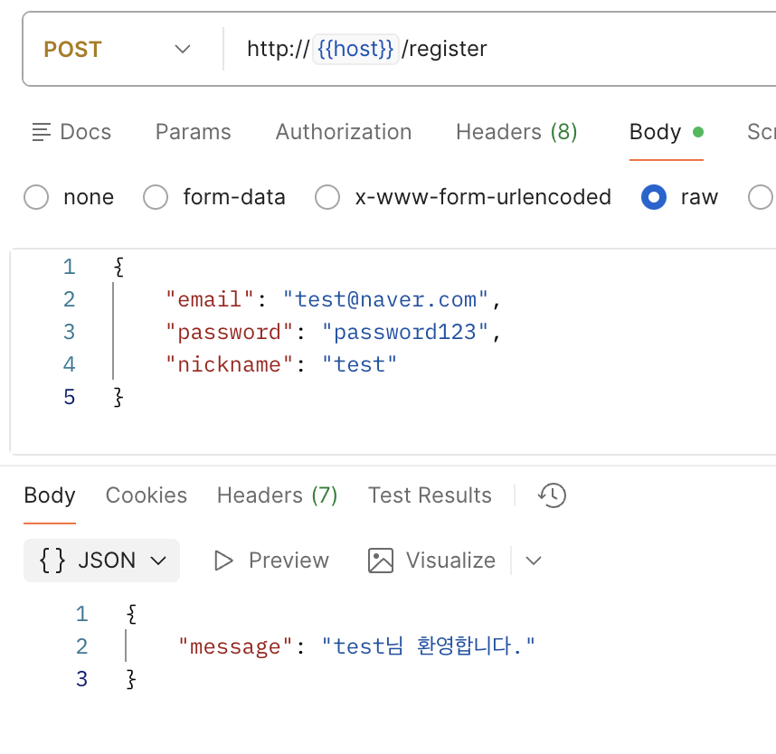Click the Preview play icon
Image resolution: width=776 pixels, height=754 pixels.
click(x=223, y=561)
